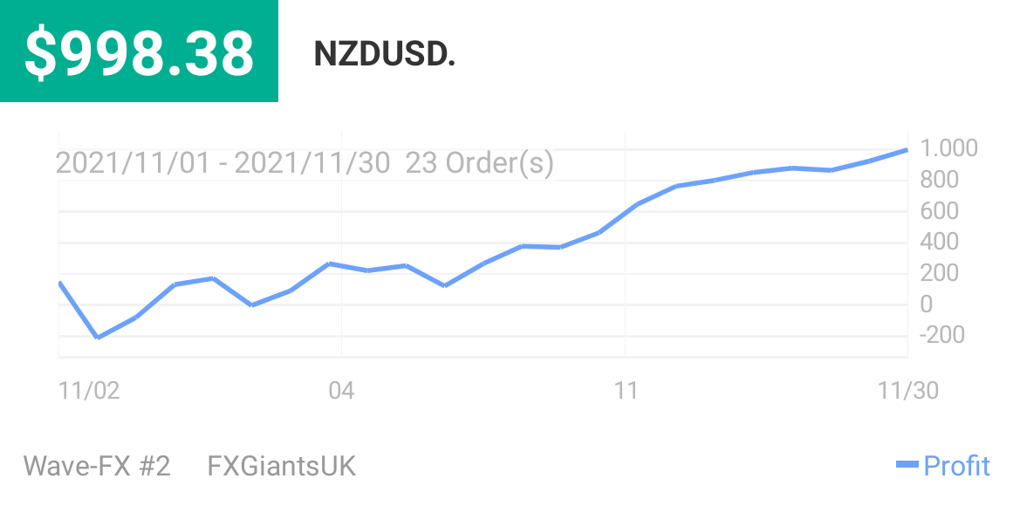This screenshot has width=1013, height=506.
Task: Click the 23 Order(s) count text
Action: coord(479,163)
